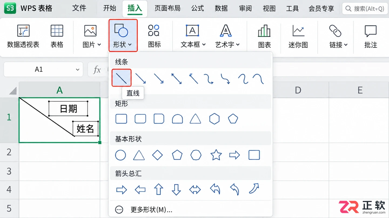This screenshot has height=218, width=389.
Task: Go to the 公式 tab
Action: (x=197, y=8)
